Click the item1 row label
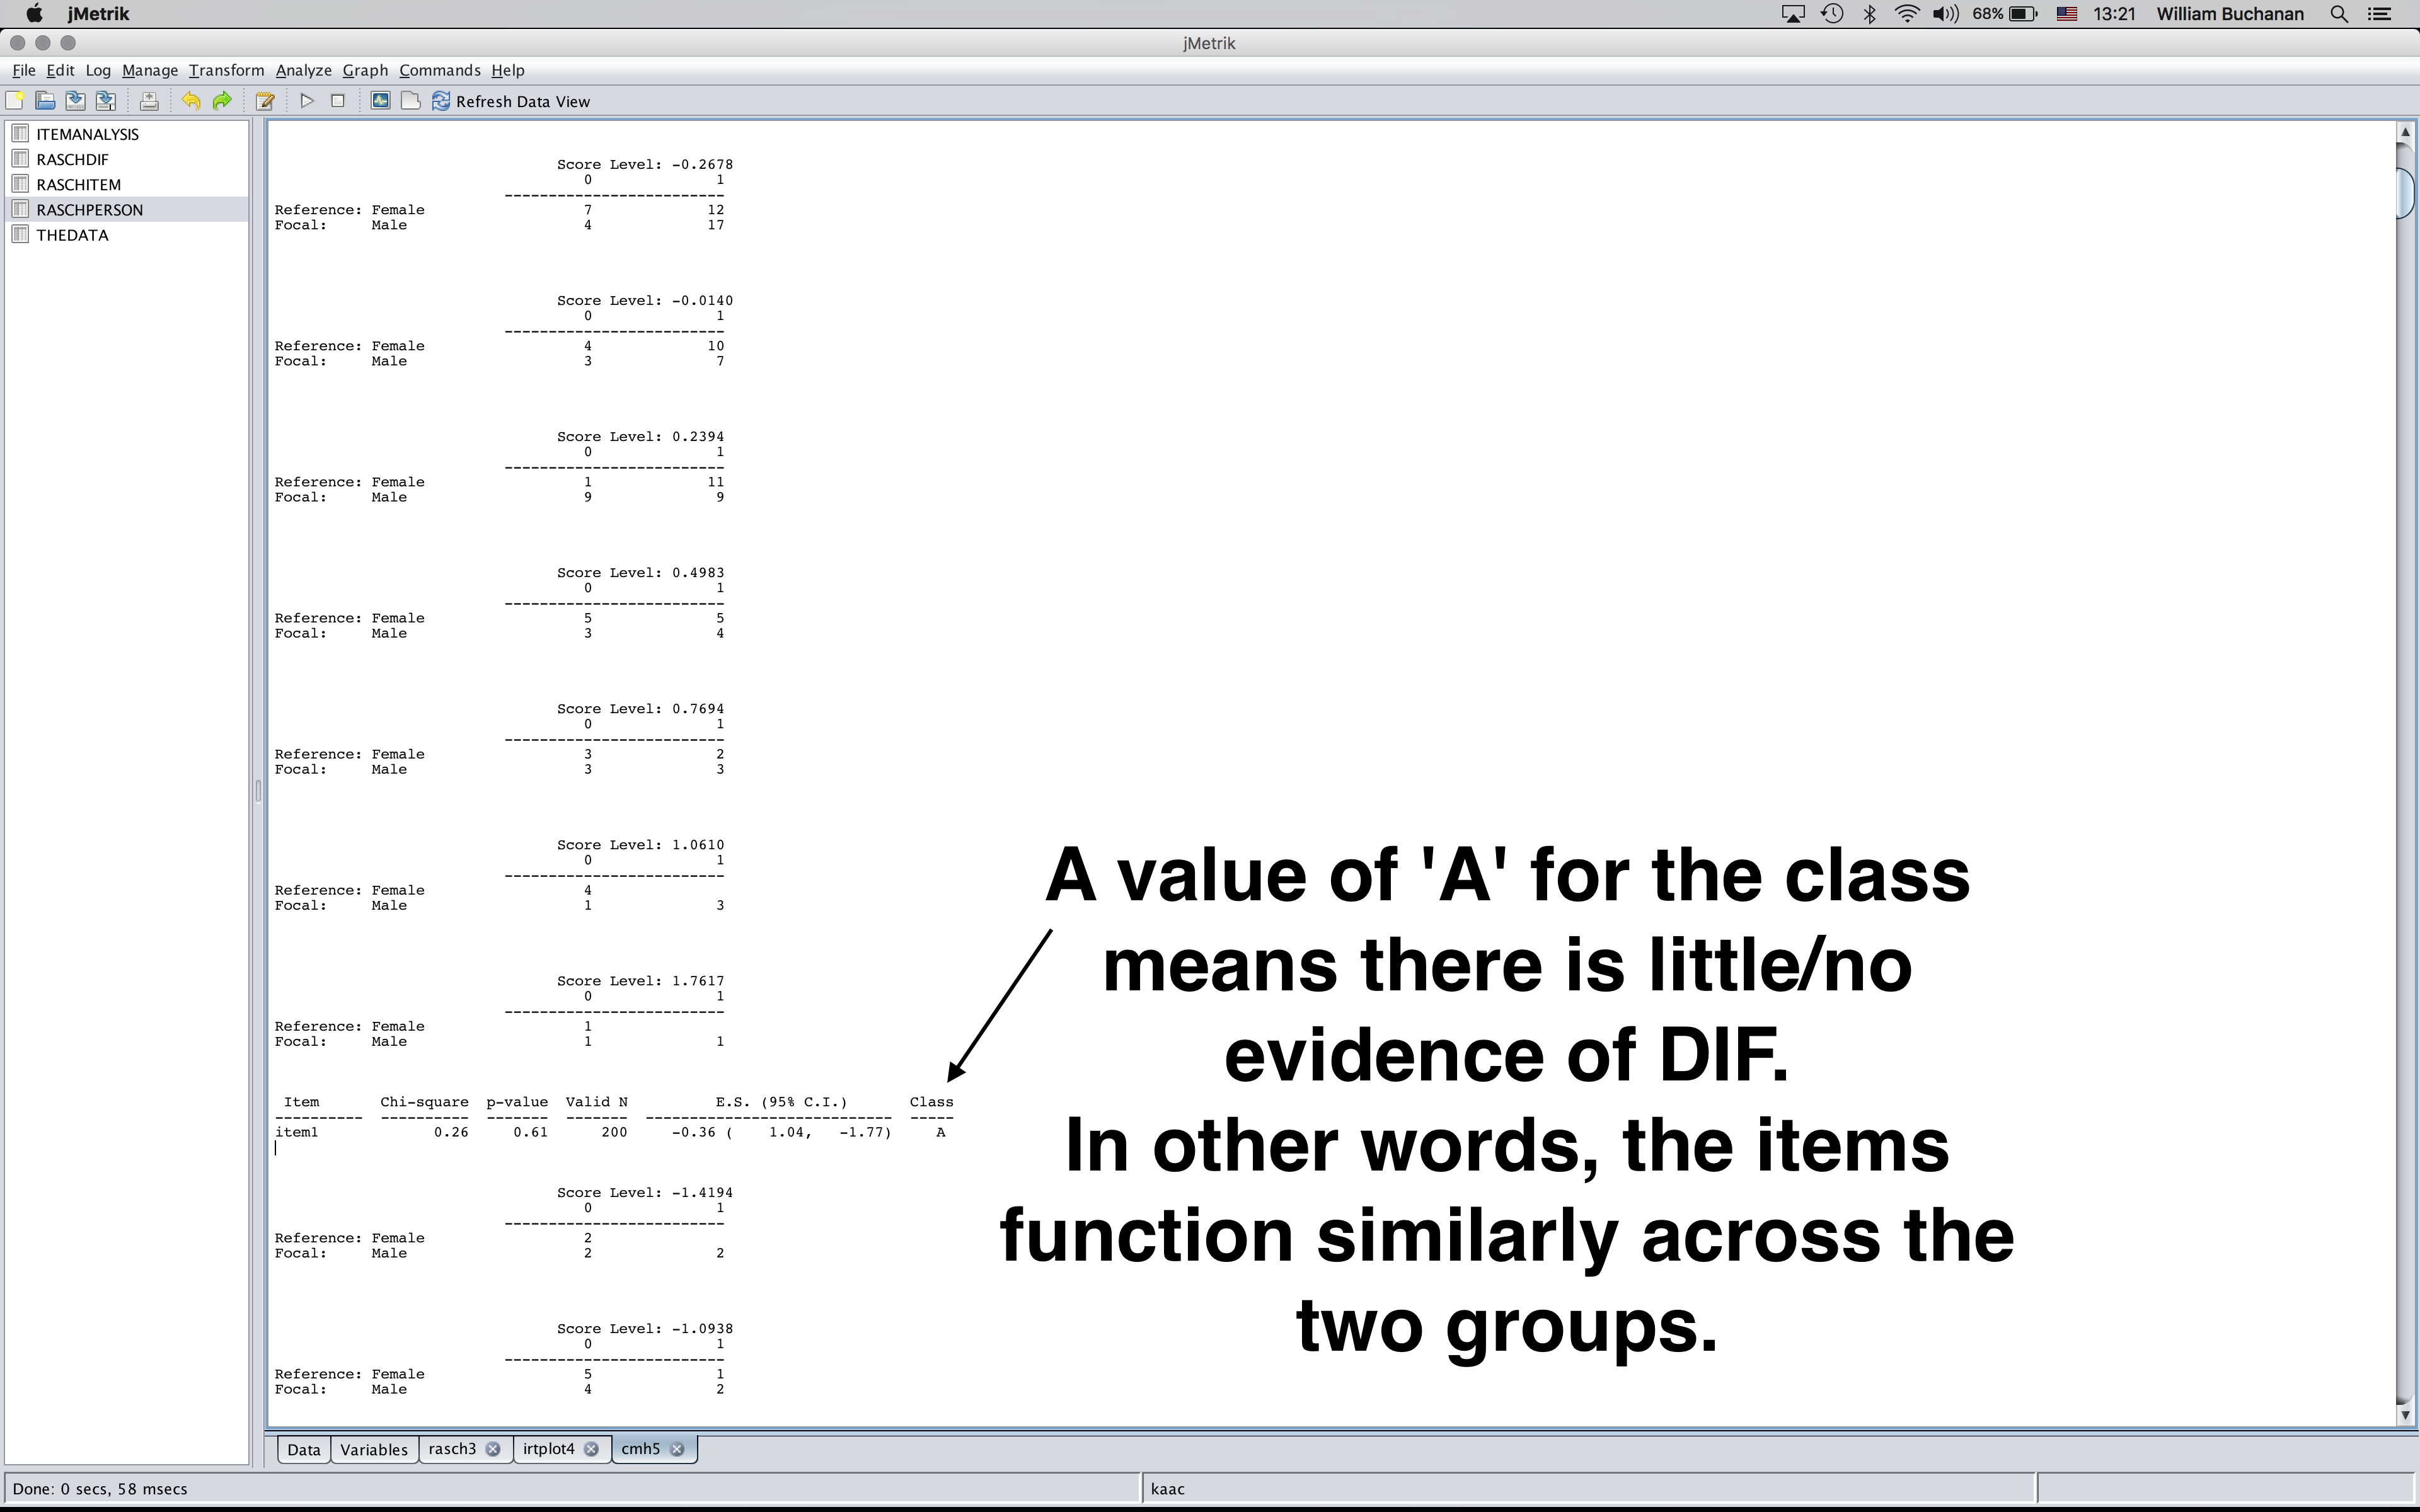The image size is (2420, 1512). [297, 1132]
